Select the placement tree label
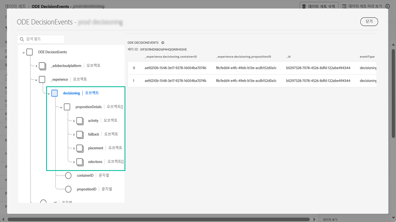Viewport: 396px width, 222px height. [96, 148]
